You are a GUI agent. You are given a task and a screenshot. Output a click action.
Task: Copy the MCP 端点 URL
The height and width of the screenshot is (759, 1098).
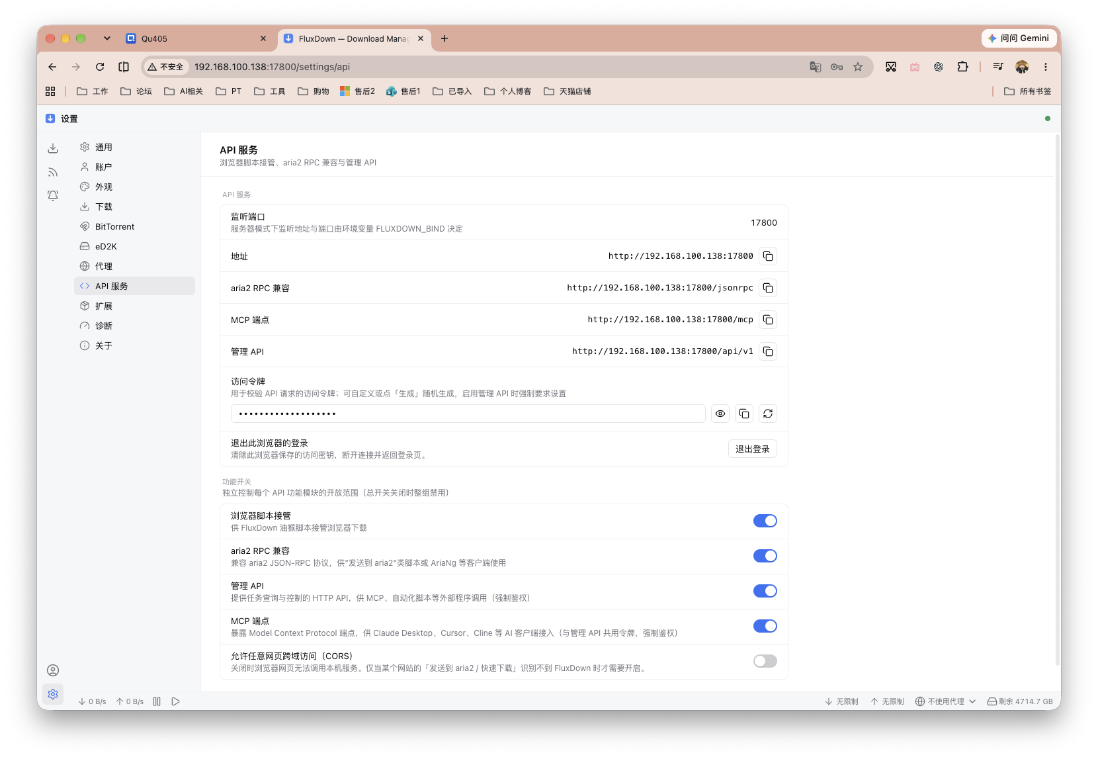tap(768, 320)
